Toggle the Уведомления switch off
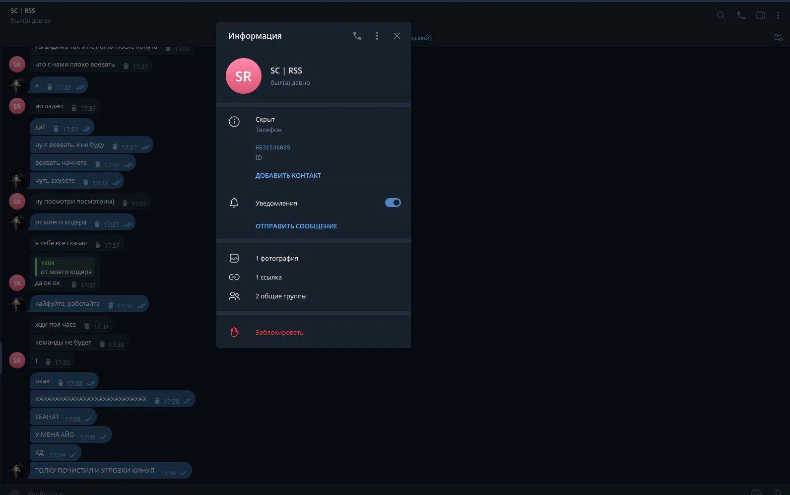This screenshot has height=495, width=790. tap(393, 203)
